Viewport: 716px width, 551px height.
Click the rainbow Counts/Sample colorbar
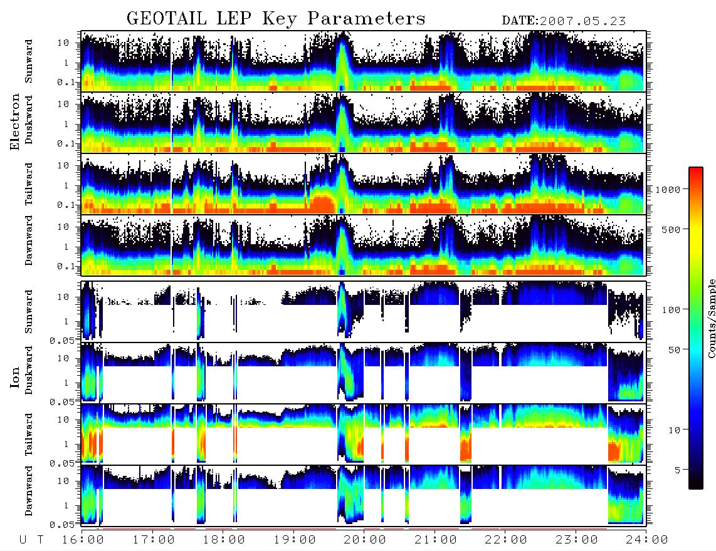tap(696, 328)
